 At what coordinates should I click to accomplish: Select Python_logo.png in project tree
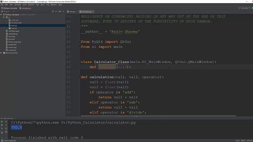tap(13, 42)
